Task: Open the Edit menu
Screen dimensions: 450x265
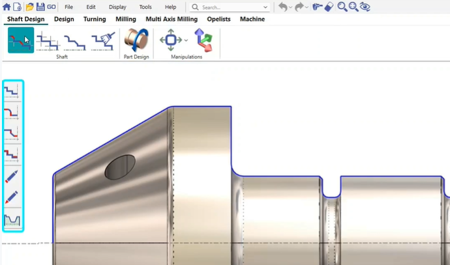Action: click(x=91, y=7)
